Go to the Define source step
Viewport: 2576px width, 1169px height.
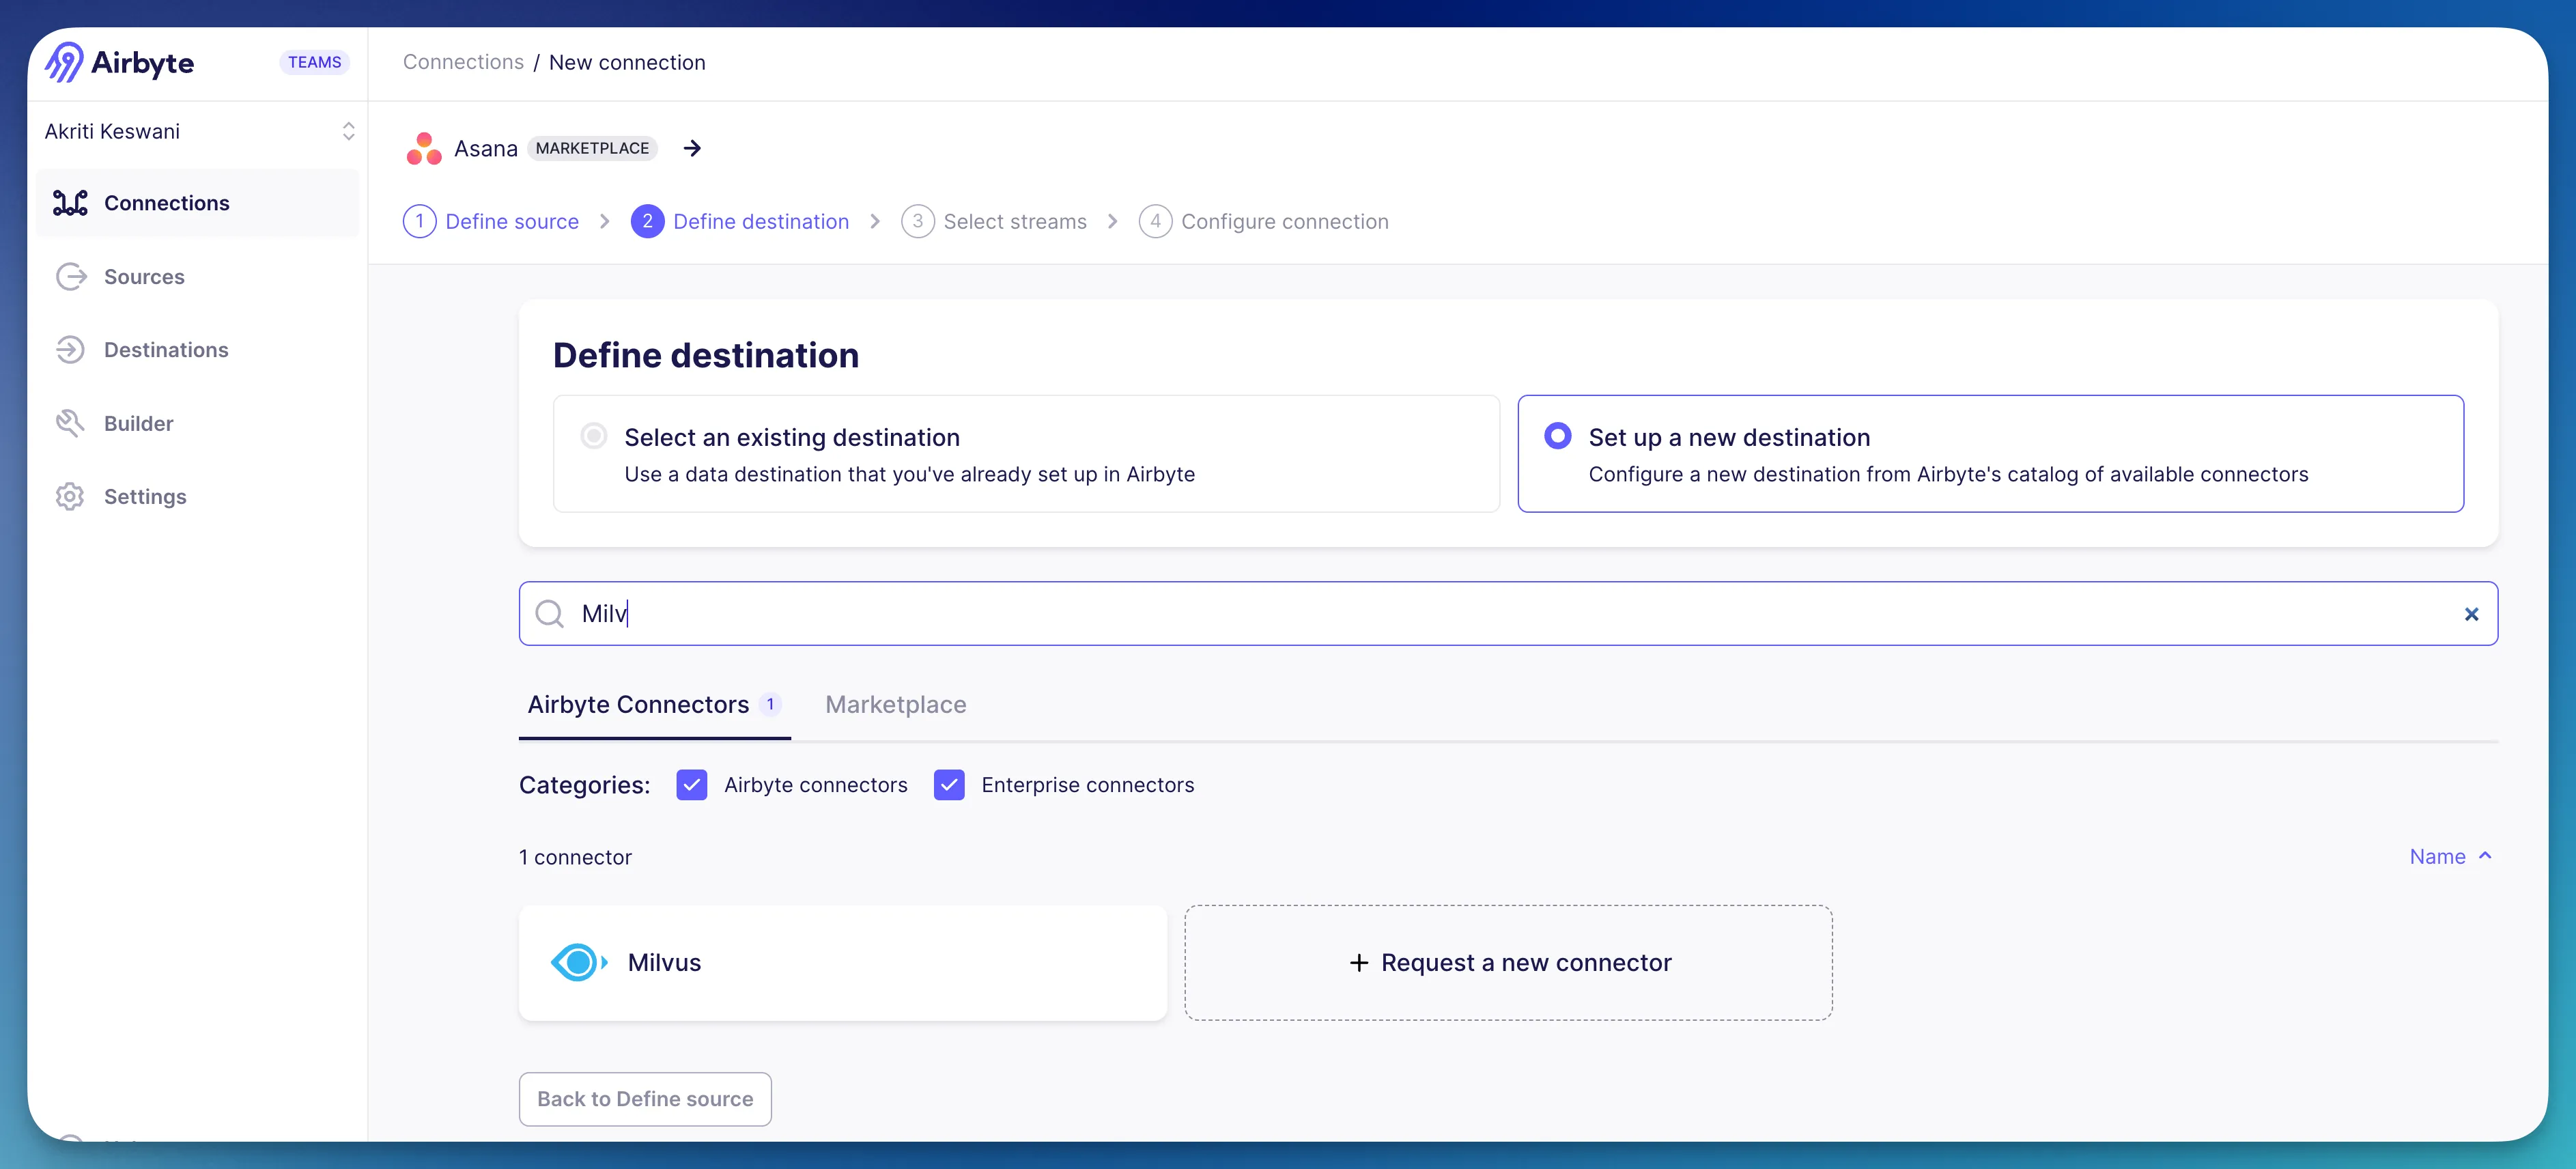click(511, 221)
